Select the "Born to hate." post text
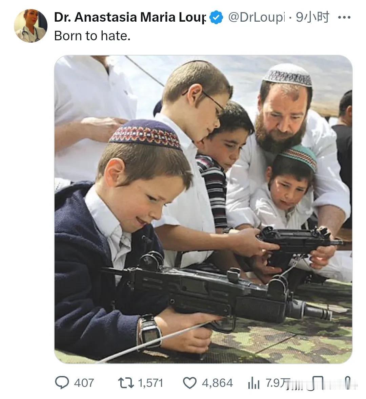Screen dimensions: 366x399 [x=92, y=36]
